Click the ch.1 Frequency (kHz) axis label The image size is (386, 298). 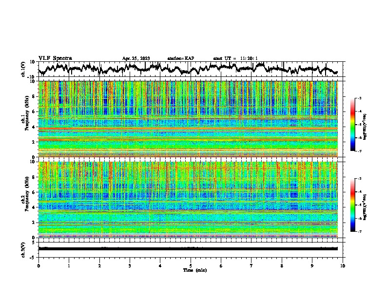[25, 113]
